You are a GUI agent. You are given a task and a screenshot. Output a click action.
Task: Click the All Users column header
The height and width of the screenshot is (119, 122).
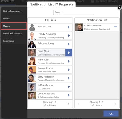coord(50,20)
